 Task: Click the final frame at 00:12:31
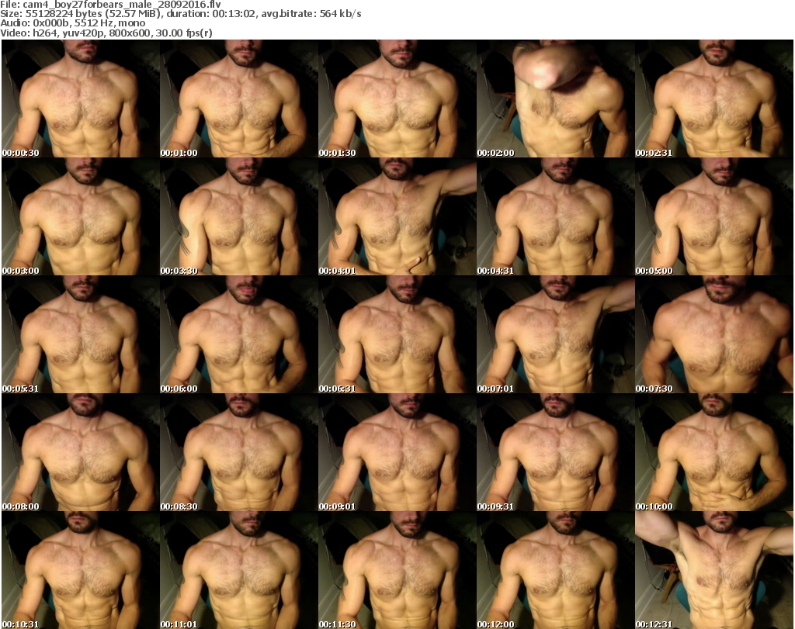(713, 571)
